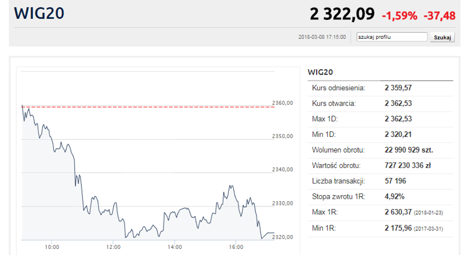Click the 10:00 label on the time axis

click(51, 247)
